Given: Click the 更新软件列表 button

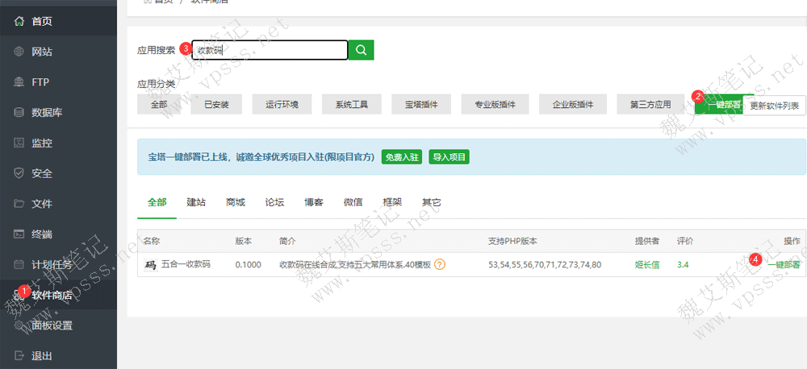Looking at the screenshot, I should click(773, 105).
